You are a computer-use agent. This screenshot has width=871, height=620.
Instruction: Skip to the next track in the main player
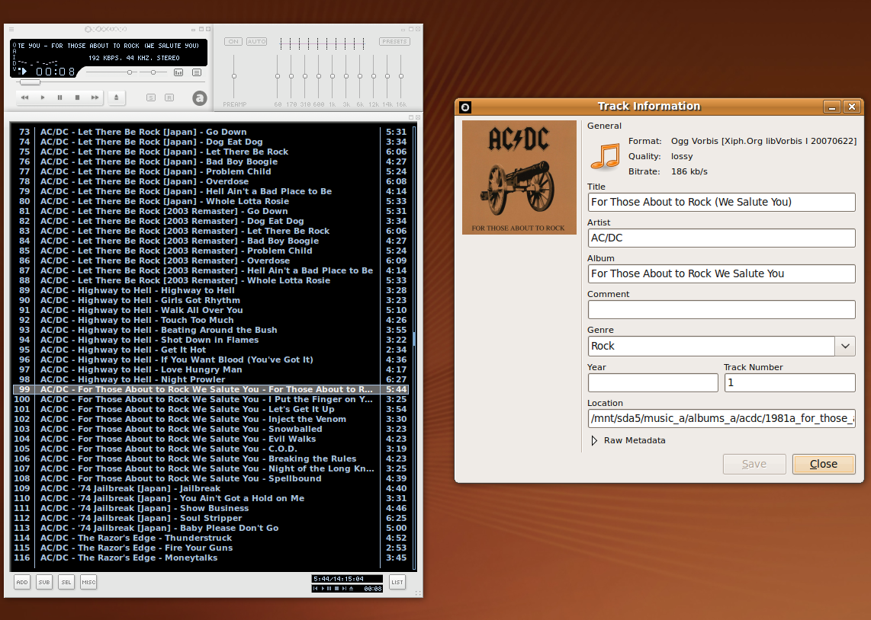tap(95, 97)
